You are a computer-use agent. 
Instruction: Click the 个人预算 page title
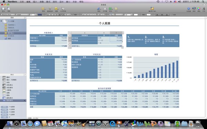pos(105,23)
